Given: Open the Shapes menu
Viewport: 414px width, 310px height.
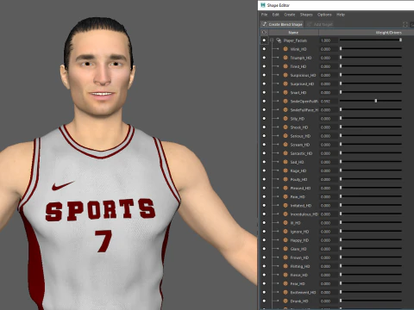Looking at the screenshot, I should pos(306,15).
